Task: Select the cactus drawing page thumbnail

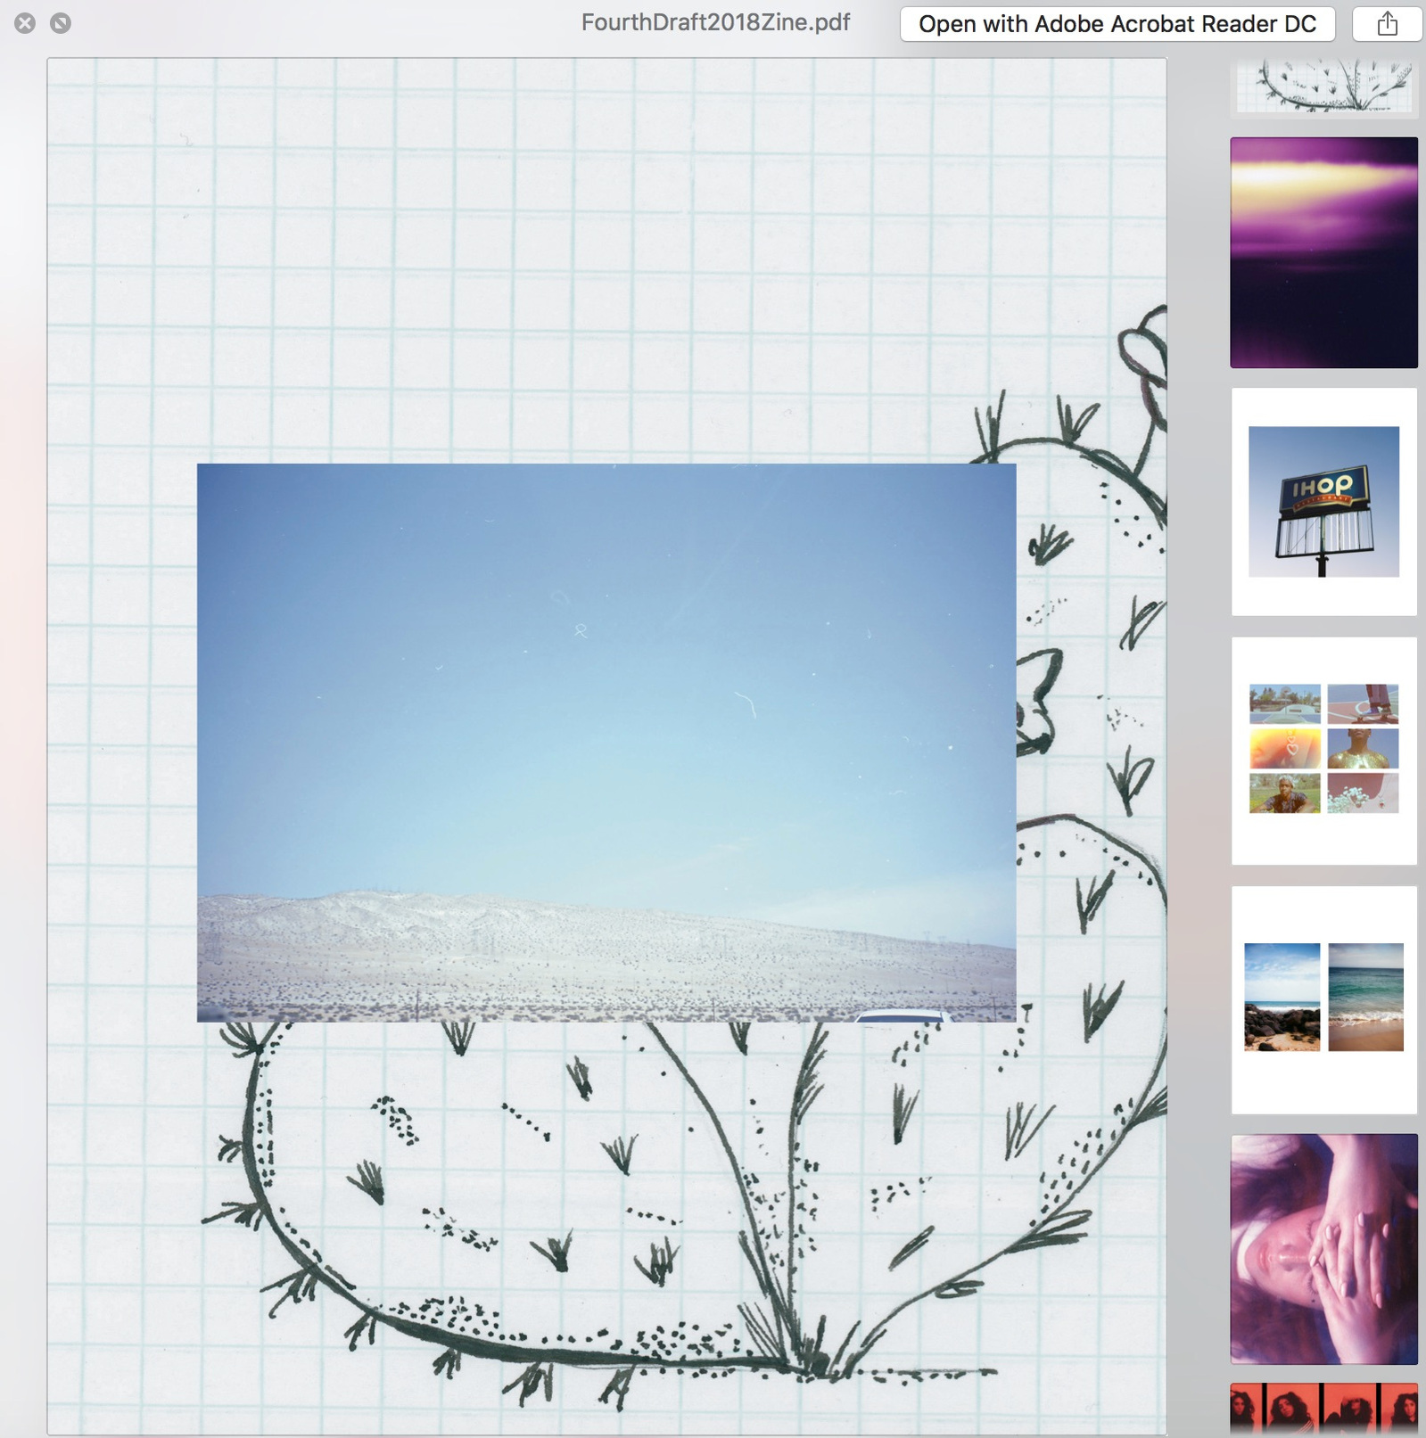Action: click(1323, 87)
